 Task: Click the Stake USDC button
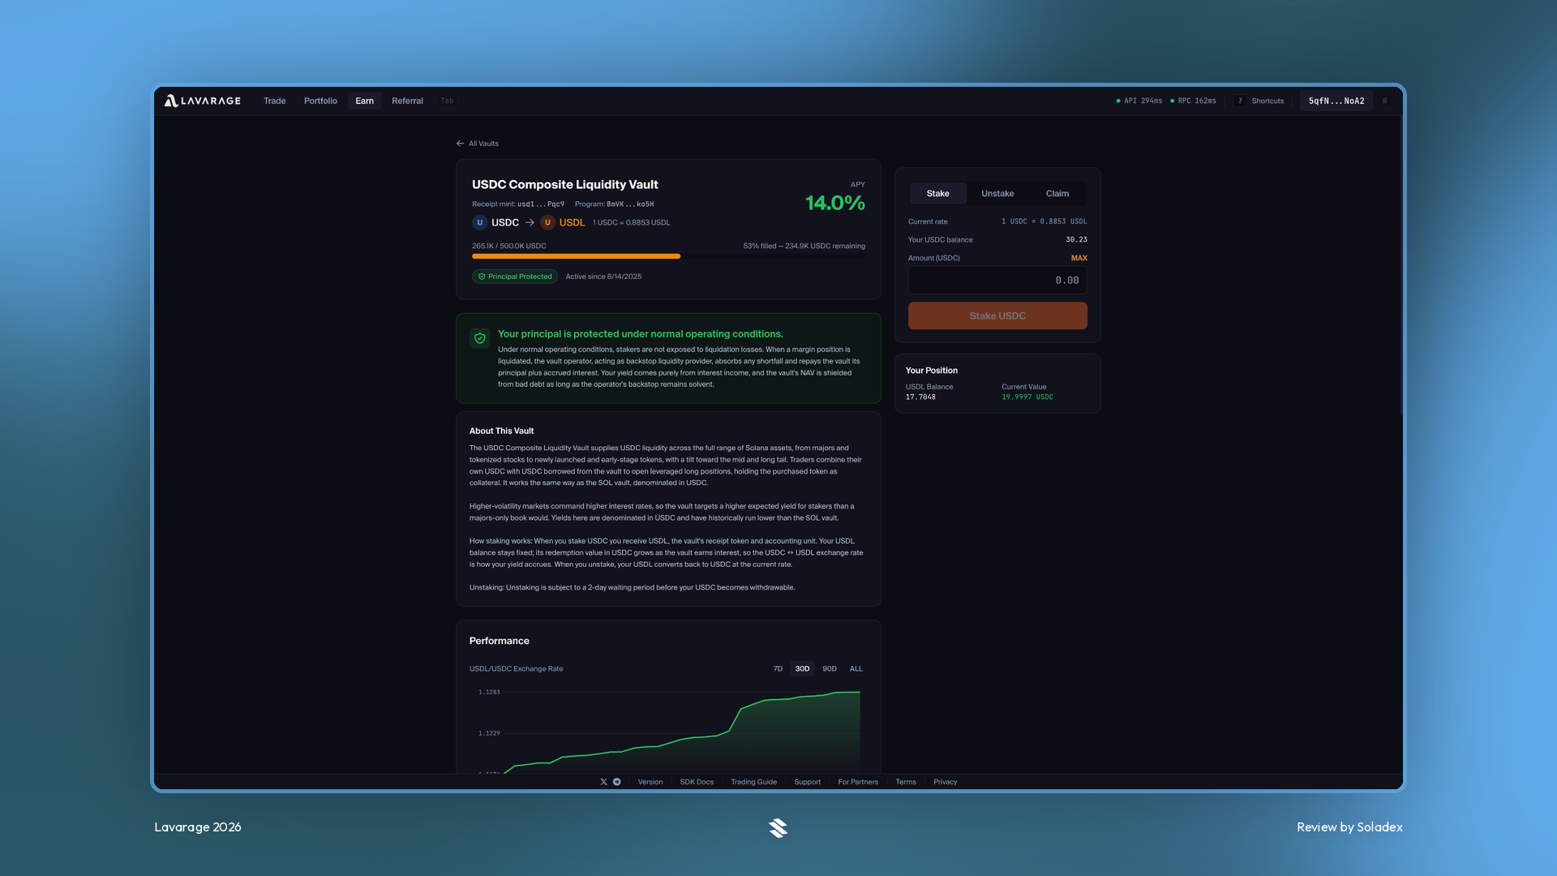pyautogui.click(x=997, y=316)
